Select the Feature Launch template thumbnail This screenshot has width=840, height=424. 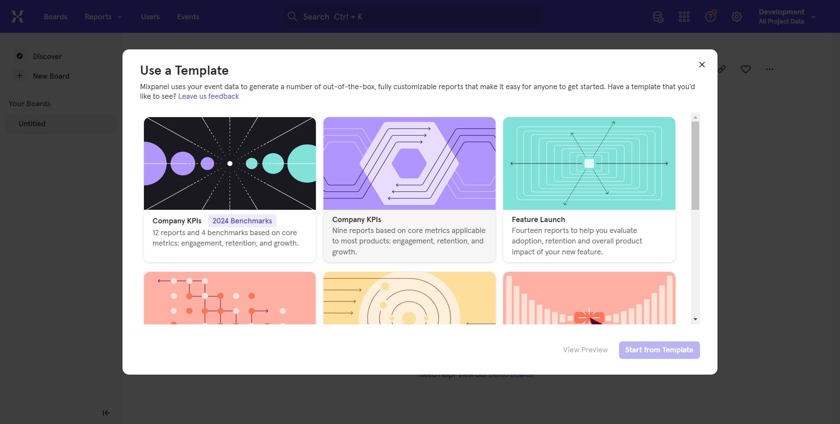click(588, 163)
